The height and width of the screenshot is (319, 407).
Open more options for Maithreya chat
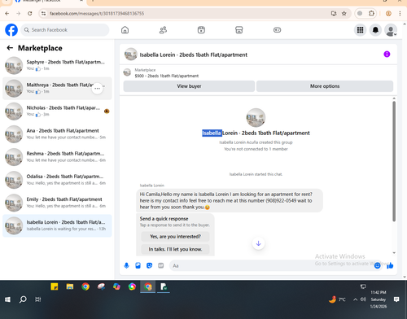click(x=97, y=89)
